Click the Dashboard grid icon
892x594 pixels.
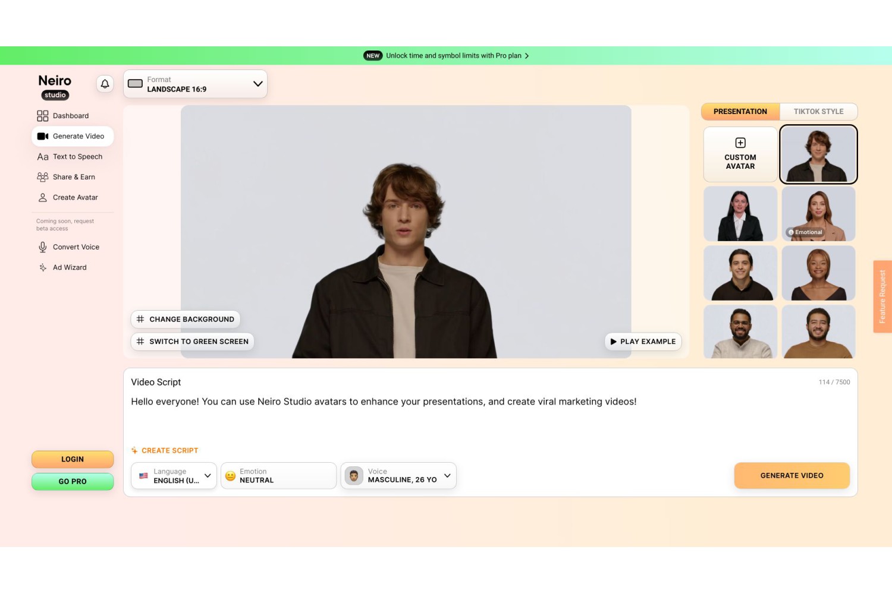coord(43,116)
